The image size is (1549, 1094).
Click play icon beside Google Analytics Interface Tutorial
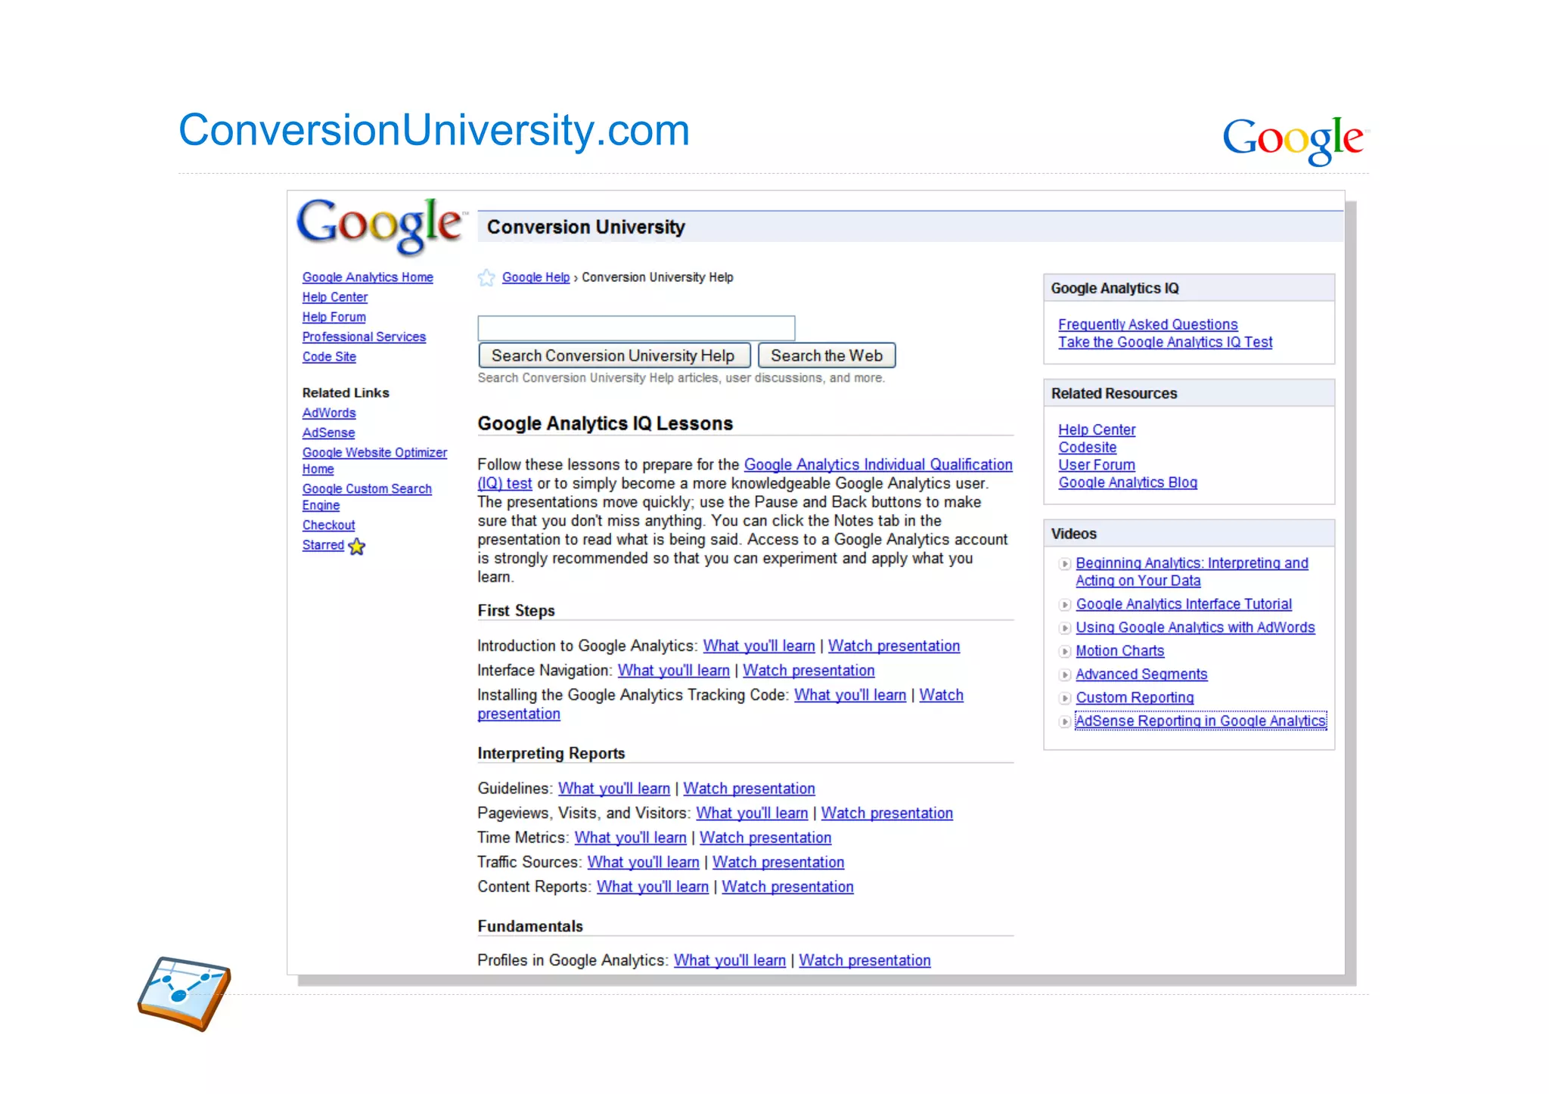tap(1065, 605)
